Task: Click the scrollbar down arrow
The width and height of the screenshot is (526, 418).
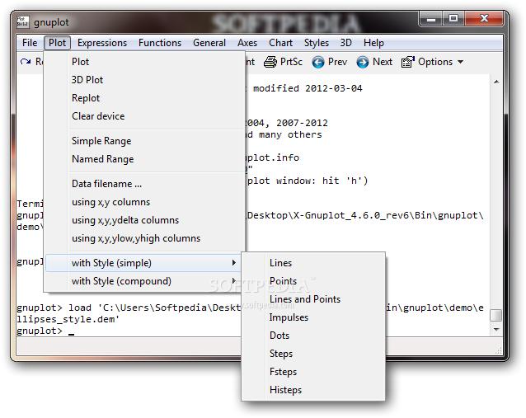Action: (x=496, y=330)
